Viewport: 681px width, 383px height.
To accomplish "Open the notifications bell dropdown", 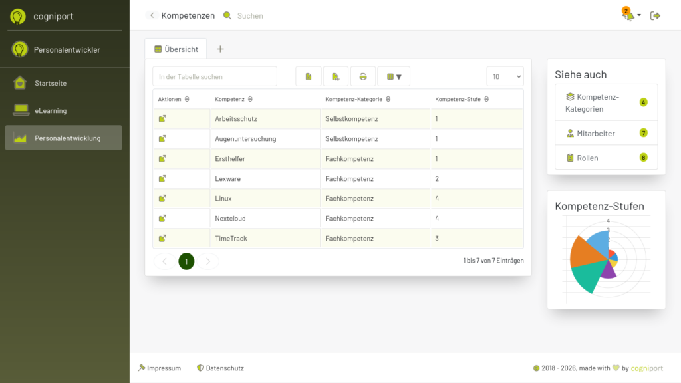I will click(x=629, y=15).
